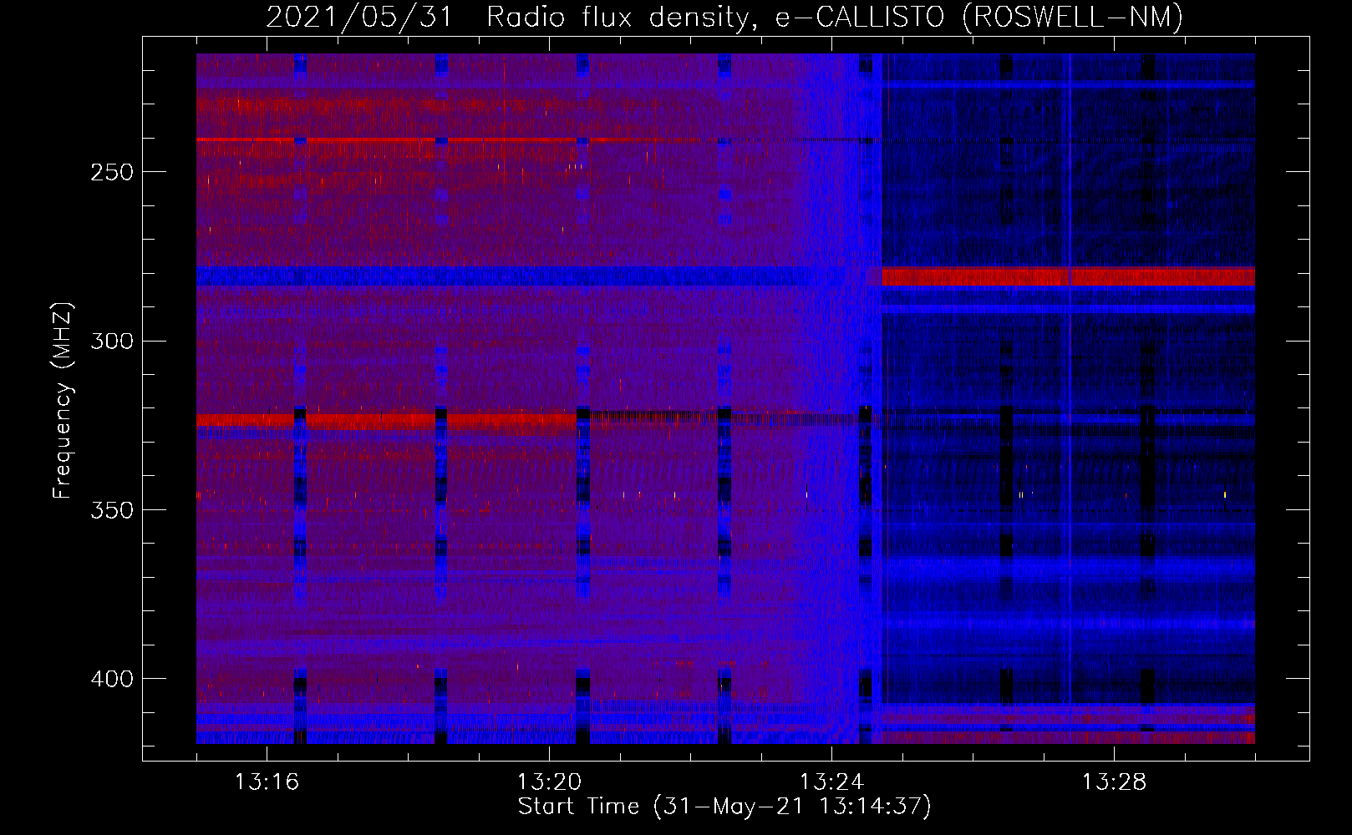This screenshot has width=1352, height=835.
Task: Click the 300 frequency tick label
Action: [x=112, y=341]
